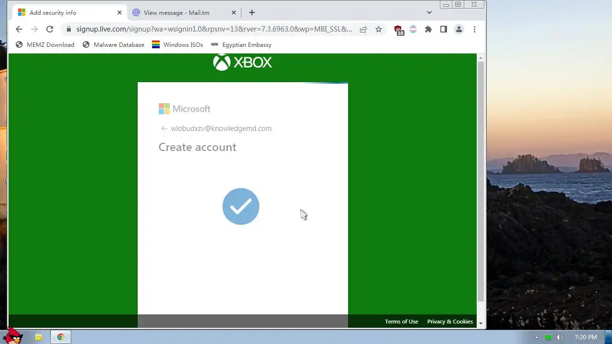Open the yellow taskbar pinned icon
Screen dimensions: 612x344
click(39, 337)
